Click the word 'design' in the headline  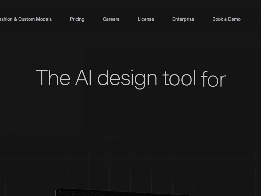click(x=127, y=78)
